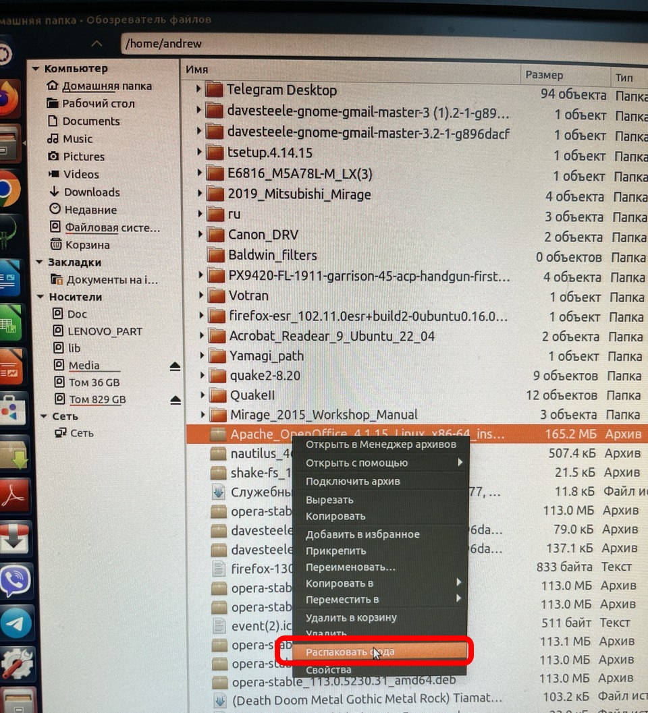Open Videos in the sidebar
Image resolution: width=648 pixels, height=713 pixels.
click(x=81, y=174)
